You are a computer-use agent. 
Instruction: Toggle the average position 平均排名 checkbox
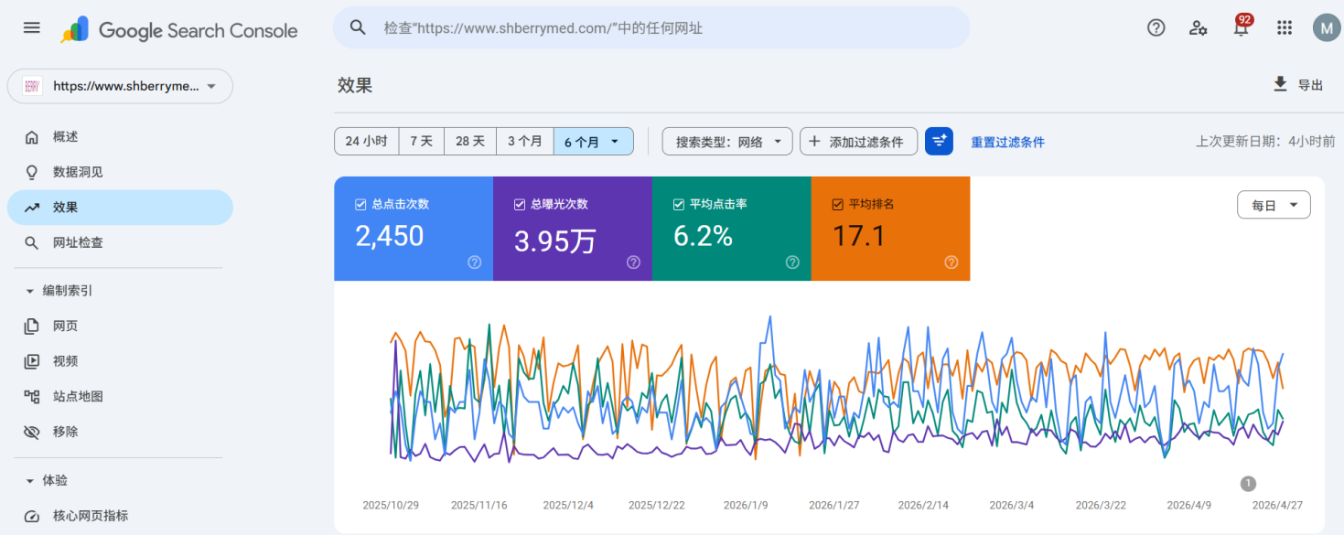point(838,204)
